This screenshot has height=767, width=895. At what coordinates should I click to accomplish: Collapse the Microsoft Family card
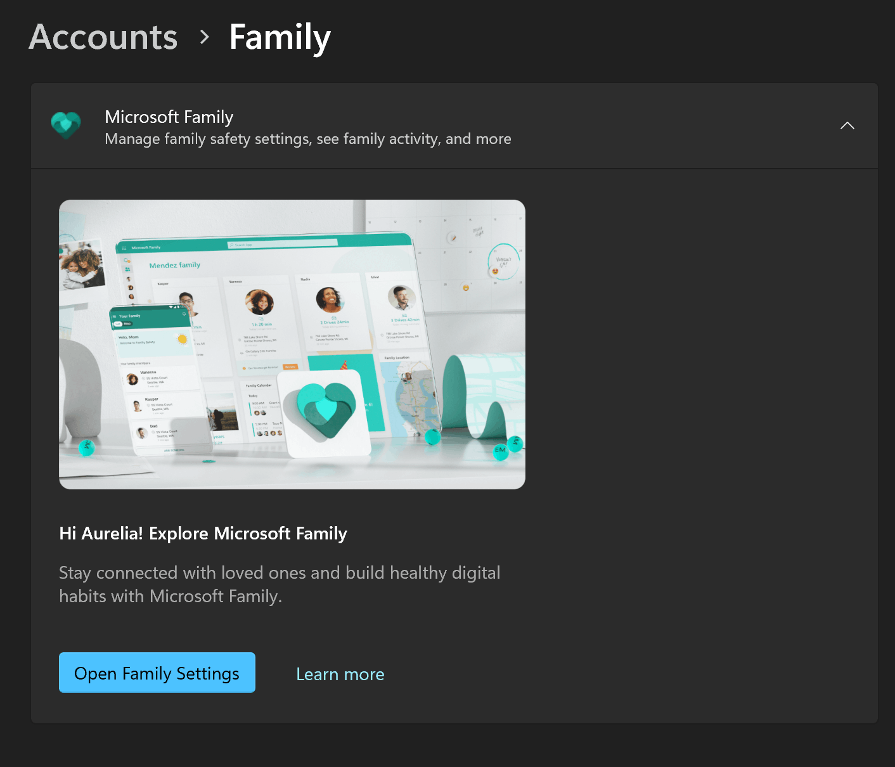(x=847, y=126)
